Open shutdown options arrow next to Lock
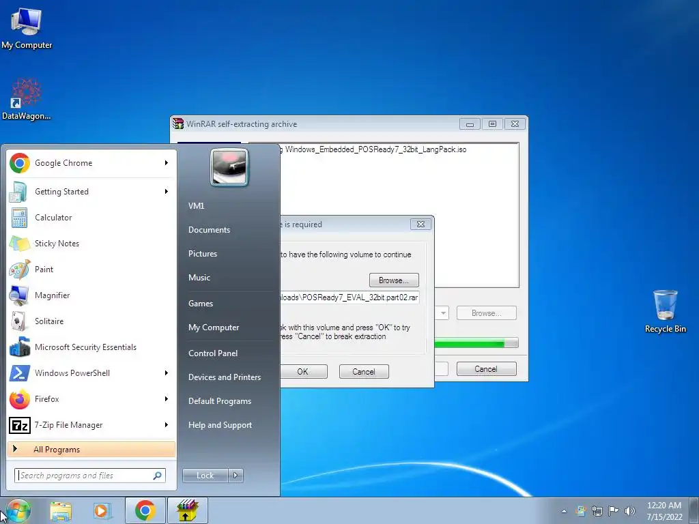 (x=236, y=476)
